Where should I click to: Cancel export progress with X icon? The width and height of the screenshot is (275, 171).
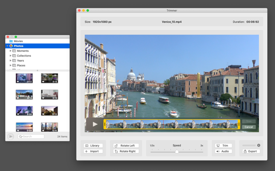pyautogui.click(x=259, y=145)
